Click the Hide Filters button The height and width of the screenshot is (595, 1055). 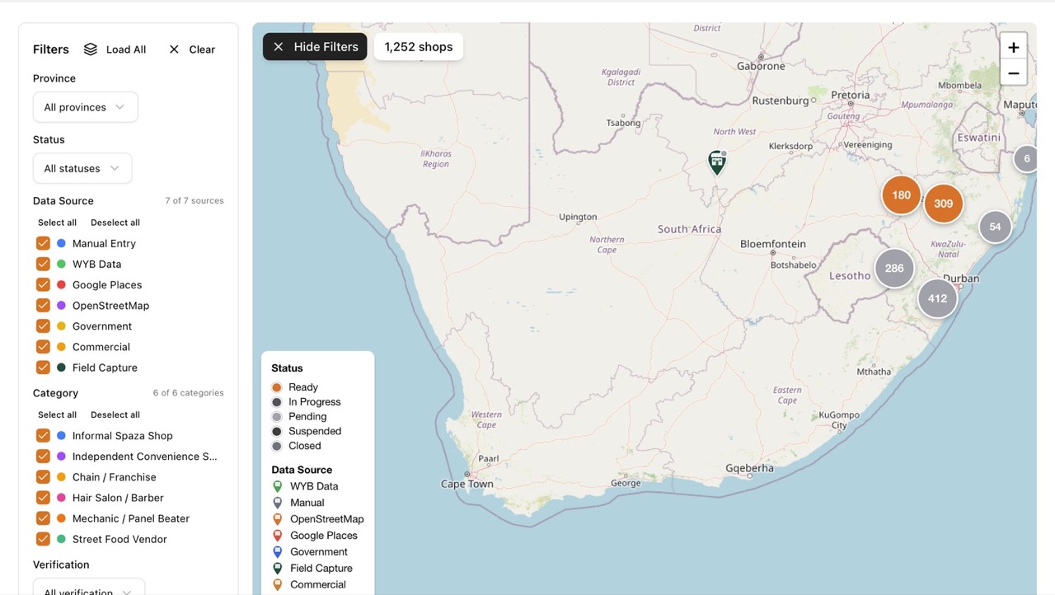point(315,47)
